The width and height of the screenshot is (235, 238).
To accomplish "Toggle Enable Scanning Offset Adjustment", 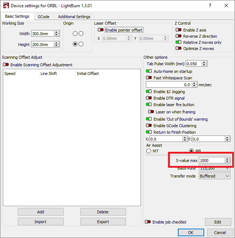I will tap(6, 65).
